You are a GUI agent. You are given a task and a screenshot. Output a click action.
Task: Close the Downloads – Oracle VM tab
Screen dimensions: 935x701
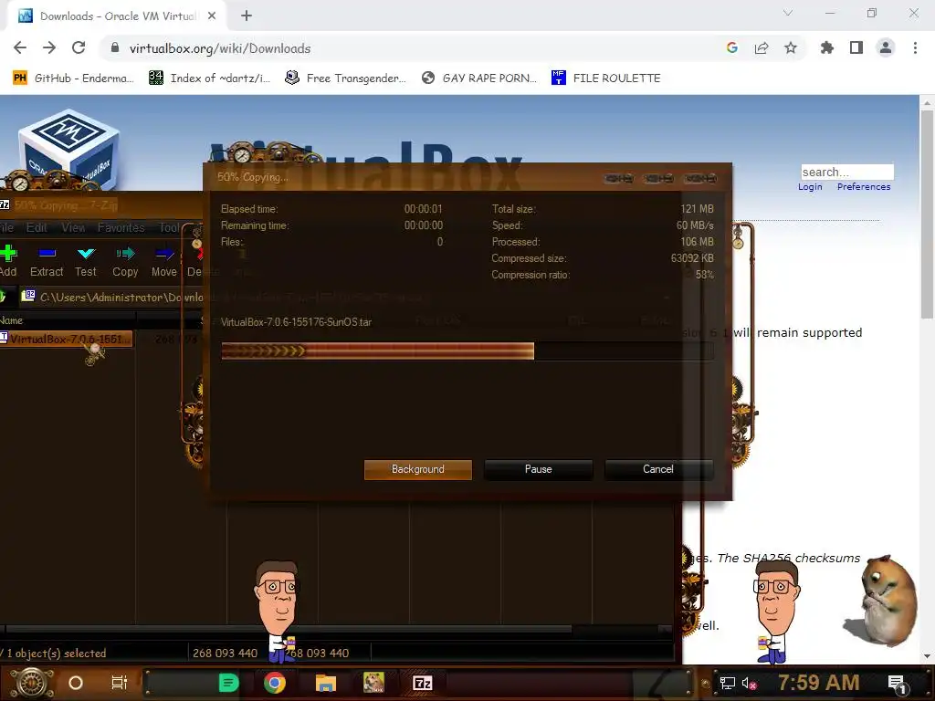click(x=212, y=16)
